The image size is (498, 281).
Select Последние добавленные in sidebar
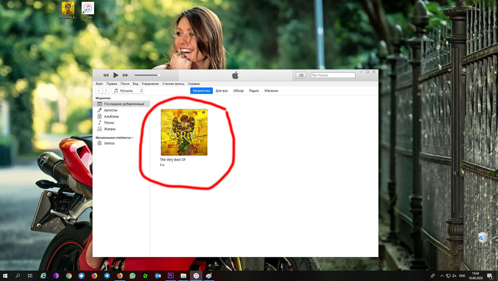click(121, 104)
